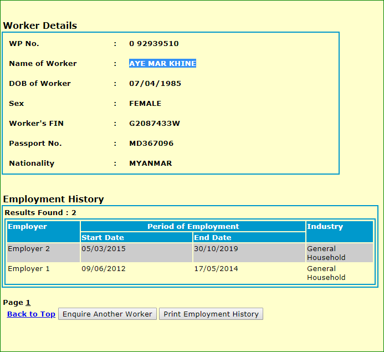Click the Worker's FIN value G2087433W
This screenshot has height=352, width=384.
click(x=154, y=124)
